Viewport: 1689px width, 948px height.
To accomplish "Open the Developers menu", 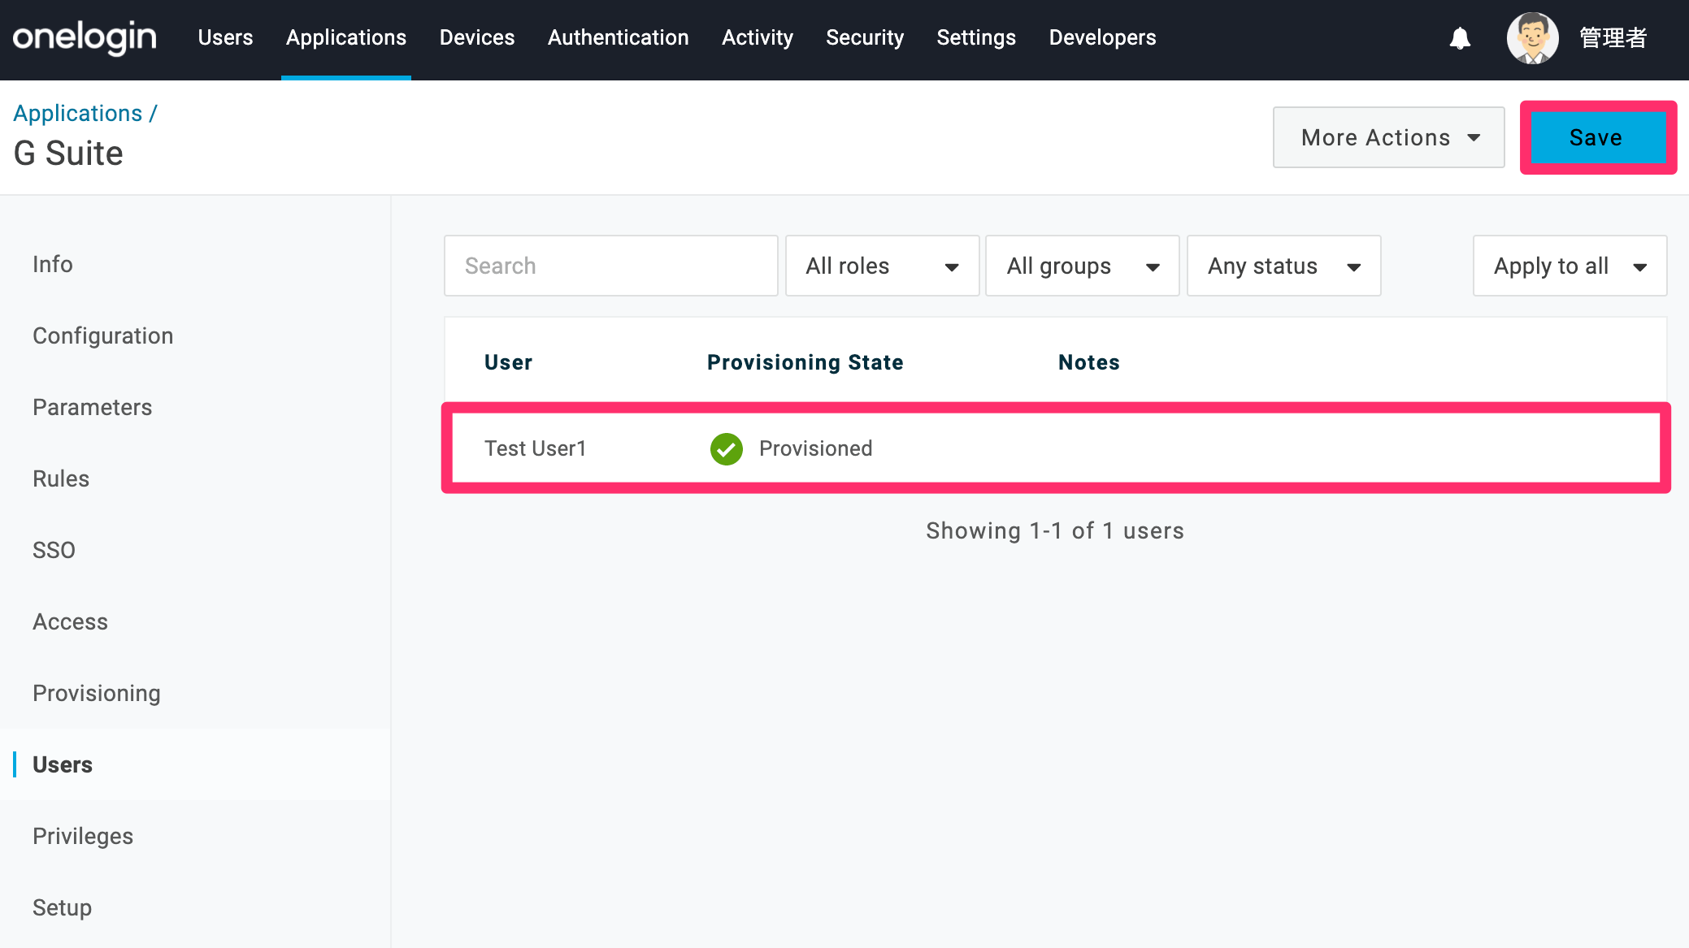I will pyautogui.click(x=1102, y=38).
